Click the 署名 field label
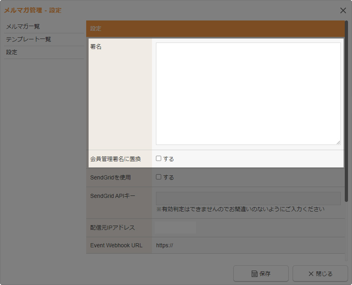Viewport: 352px width, 285px height. pos(96,47)
